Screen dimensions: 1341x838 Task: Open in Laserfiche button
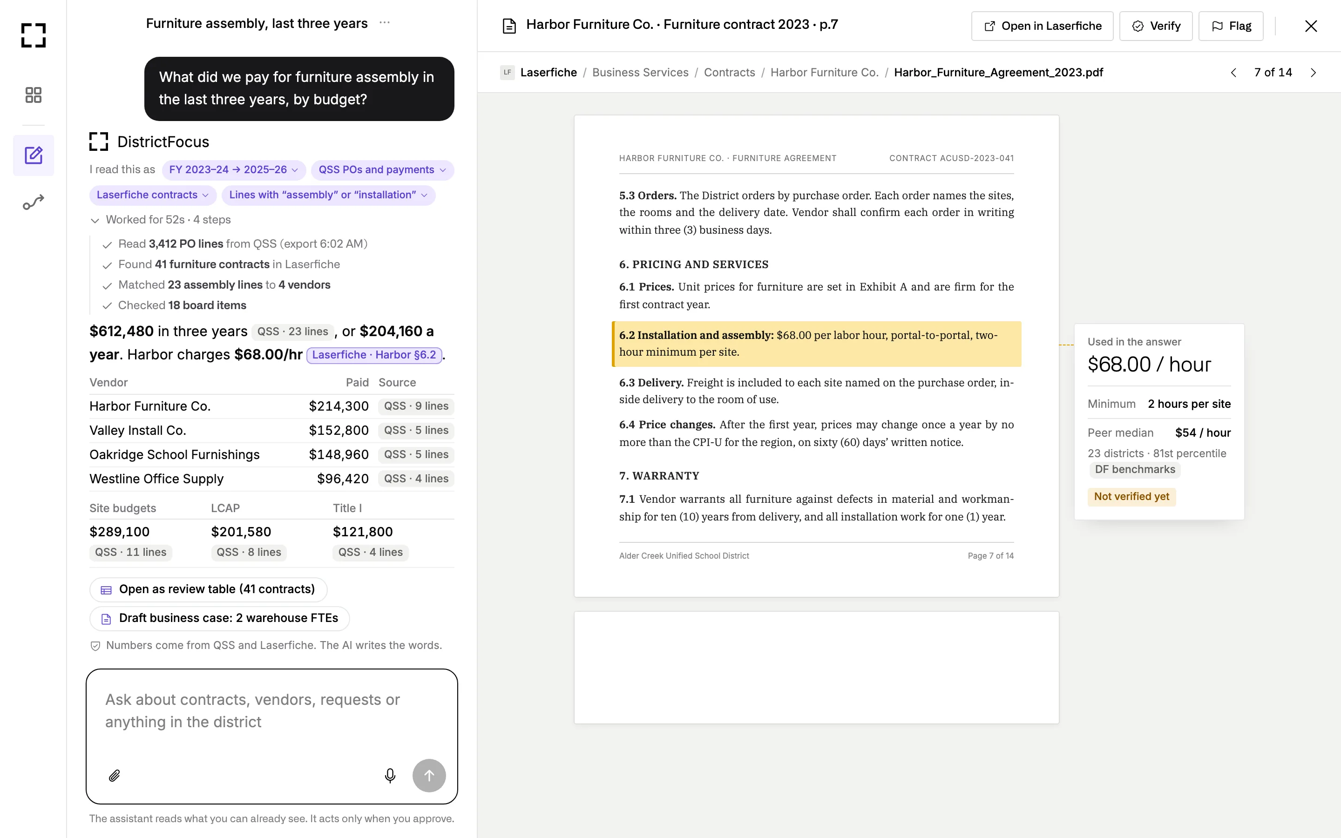pyautogui.click(x=1042, y=26)
